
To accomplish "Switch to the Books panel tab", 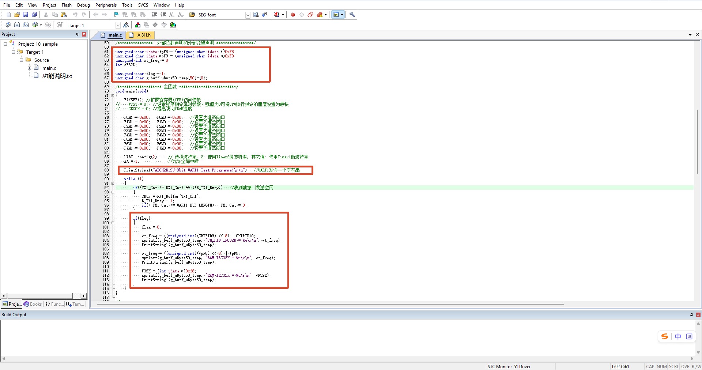I will point(33,304).
